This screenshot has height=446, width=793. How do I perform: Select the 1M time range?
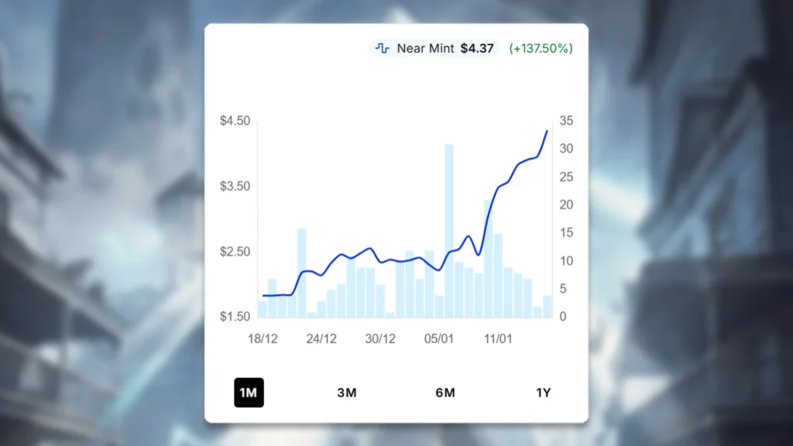pyautogui.click(x=249, y=393)
